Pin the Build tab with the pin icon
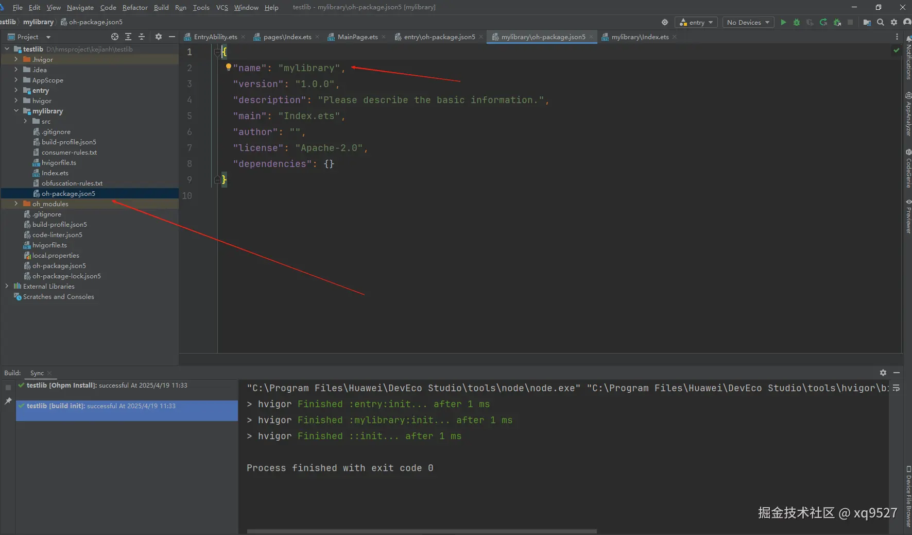The height and width of the screenshot is (535, 912). 8,401
